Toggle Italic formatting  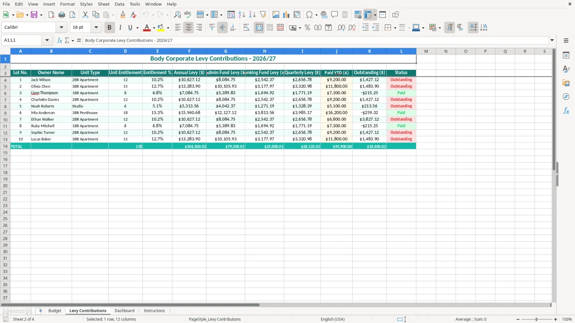coord(120,28)
